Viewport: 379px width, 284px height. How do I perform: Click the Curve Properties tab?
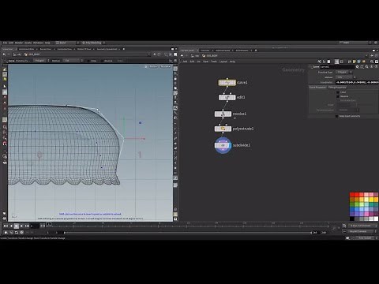pos(317,88)
